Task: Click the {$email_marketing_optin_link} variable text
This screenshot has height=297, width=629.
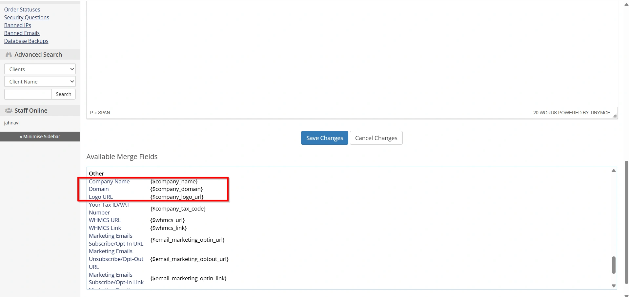Action: click(x=189, y=278)
